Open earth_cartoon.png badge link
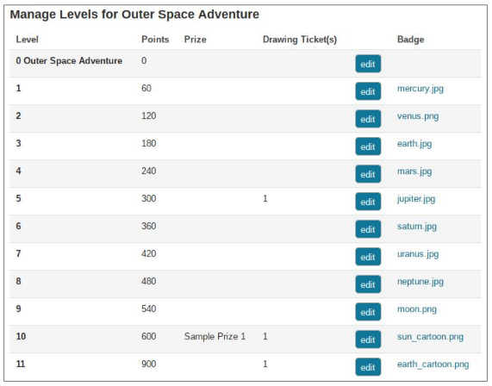 tap(433, 364)
